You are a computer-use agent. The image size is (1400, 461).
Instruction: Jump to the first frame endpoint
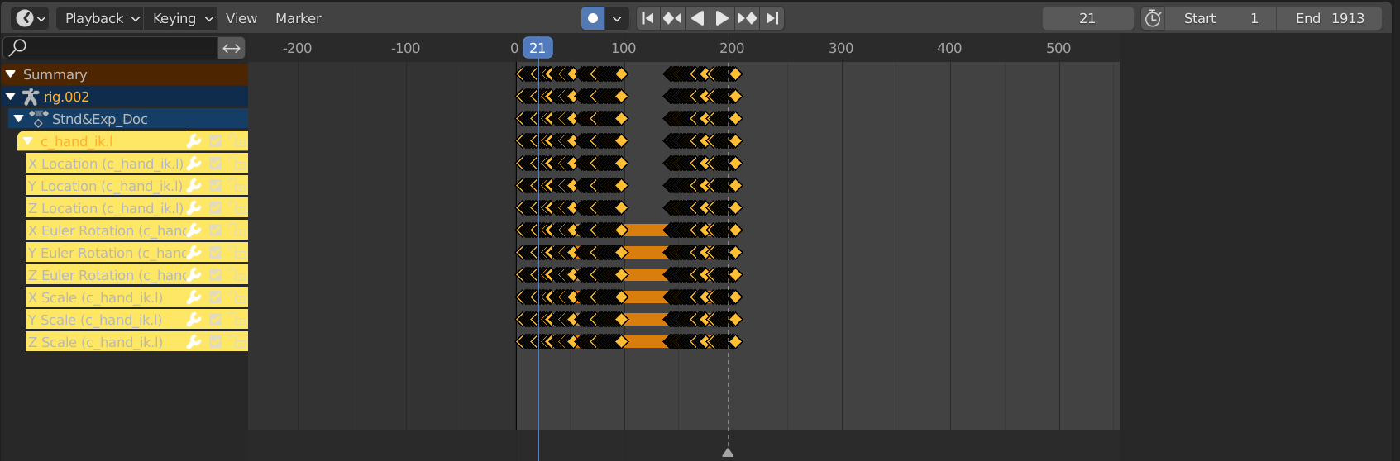pos(647,18)
